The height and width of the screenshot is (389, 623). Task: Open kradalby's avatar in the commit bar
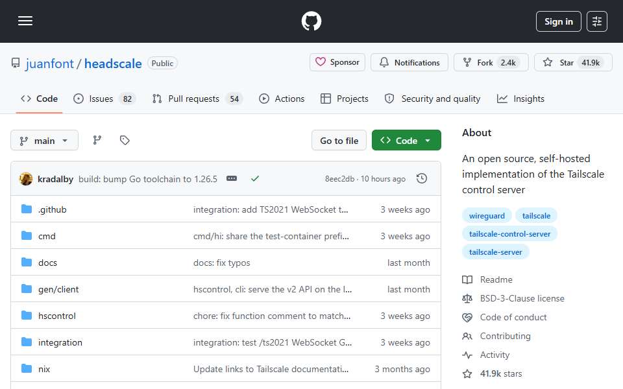pos(26,179)
